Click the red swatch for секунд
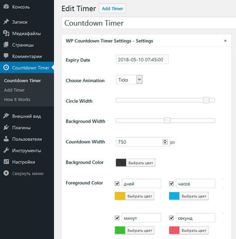Screen dimensions: 236x239 [174, 231]
